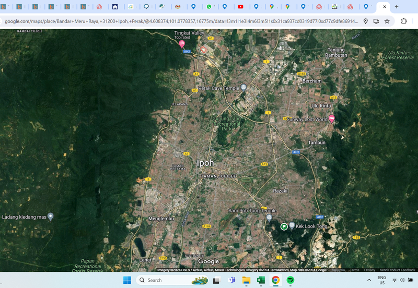The height and width of the screenshot is (288, 418).
Task: Switch to the dark blue house icon tab
Action: point(115,7)
